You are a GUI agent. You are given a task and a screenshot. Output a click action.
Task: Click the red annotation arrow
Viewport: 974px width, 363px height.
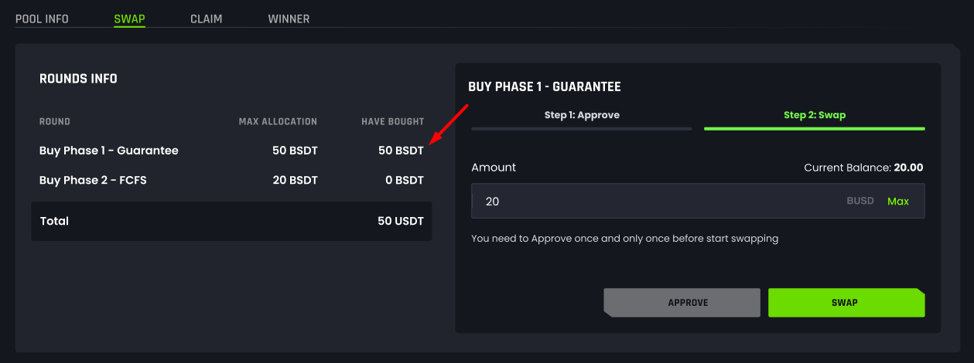click(449, 123)
